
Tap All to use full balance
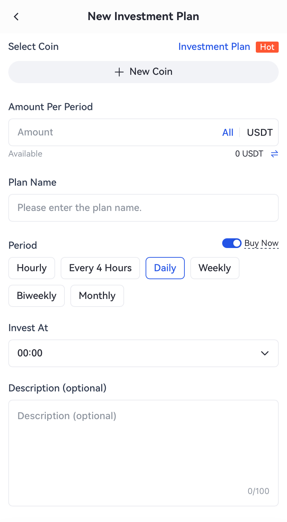pos(228,132)
